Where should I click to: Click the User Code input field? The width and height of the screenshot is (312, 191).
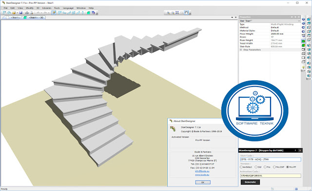point(271,159)
